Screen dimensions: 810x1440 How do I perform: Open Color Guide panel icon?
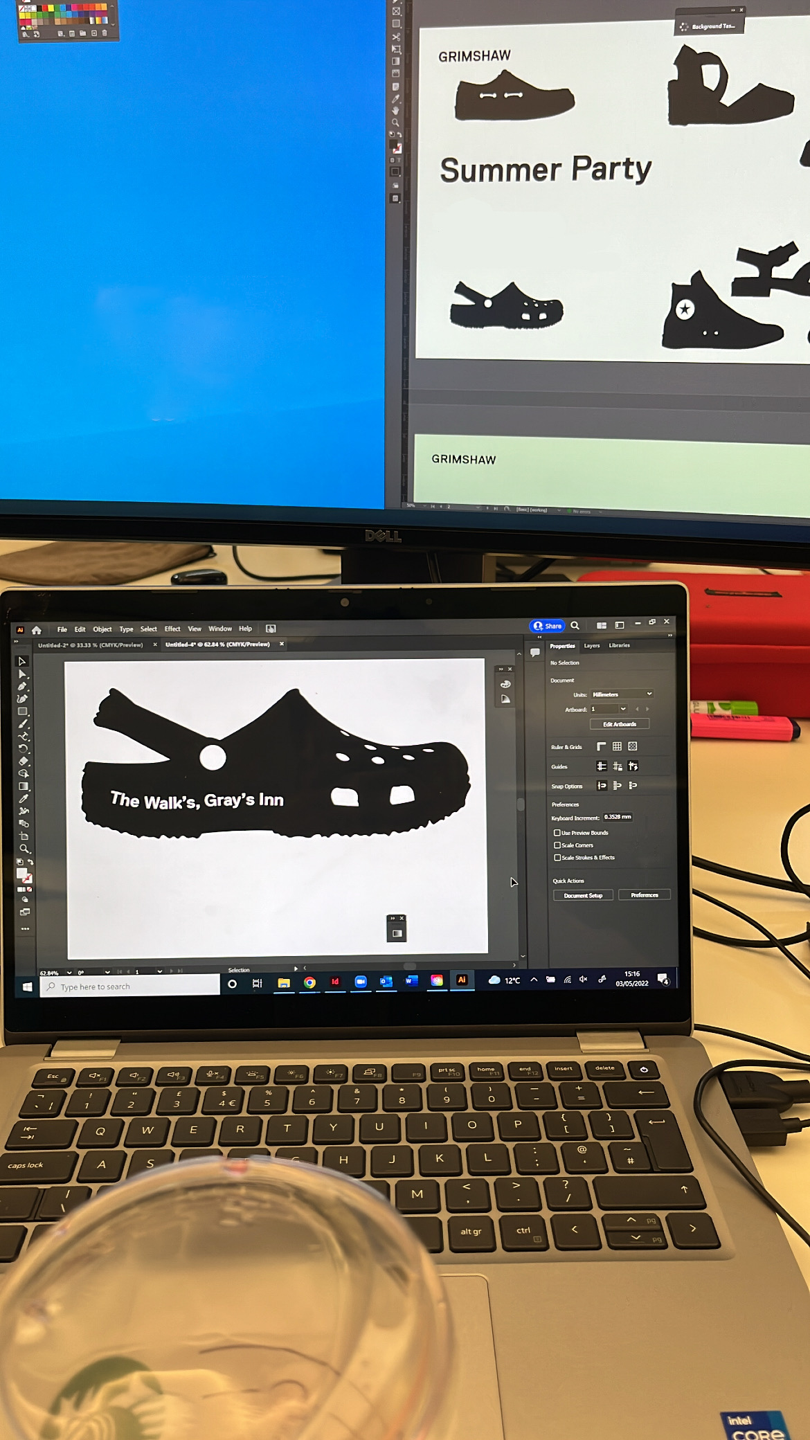(x=505, y=699)
